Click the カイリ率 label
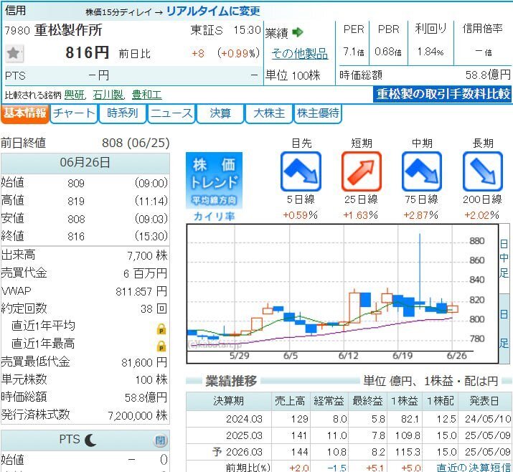The image size is (513, 472). click(214, 216)
